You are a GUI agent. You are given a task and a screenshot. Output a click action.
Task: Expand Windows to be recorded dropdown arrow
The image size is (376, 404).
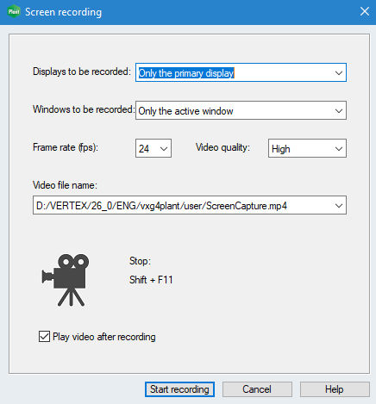(339, 111)
